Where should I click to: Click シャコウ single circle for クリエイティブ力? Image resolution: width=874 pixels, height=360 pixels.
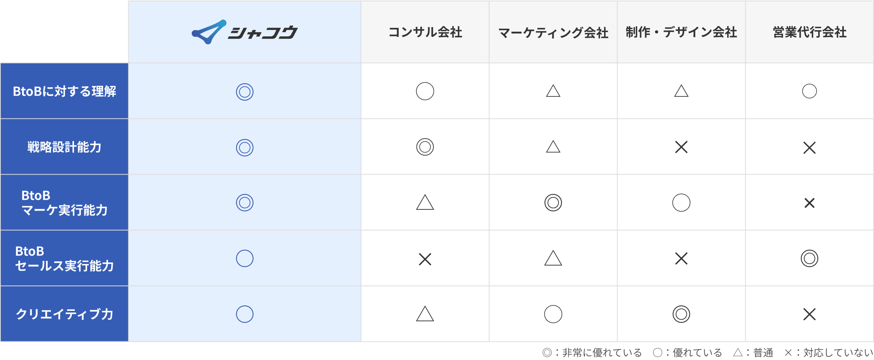(245, 314)
